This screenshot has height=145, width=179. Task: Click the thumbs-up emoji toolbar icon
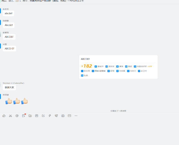click(x=4, y=116)
